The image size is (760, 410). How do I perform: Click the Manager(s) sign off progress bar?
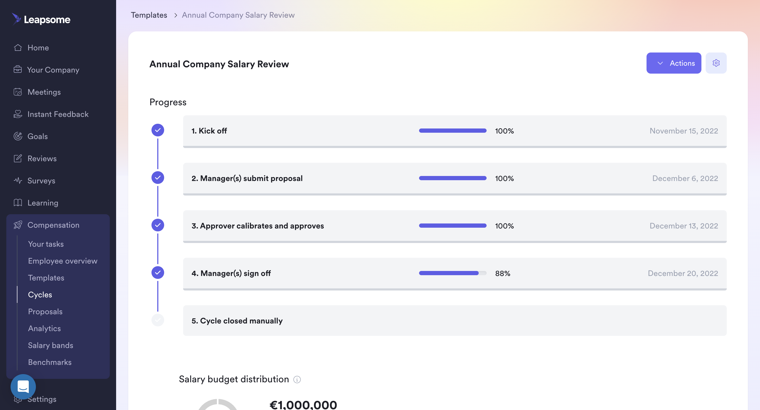[453, 273]
